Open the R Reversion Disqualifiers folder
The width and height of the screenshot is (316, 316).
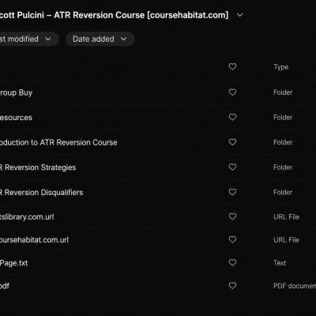click(41, 193)
